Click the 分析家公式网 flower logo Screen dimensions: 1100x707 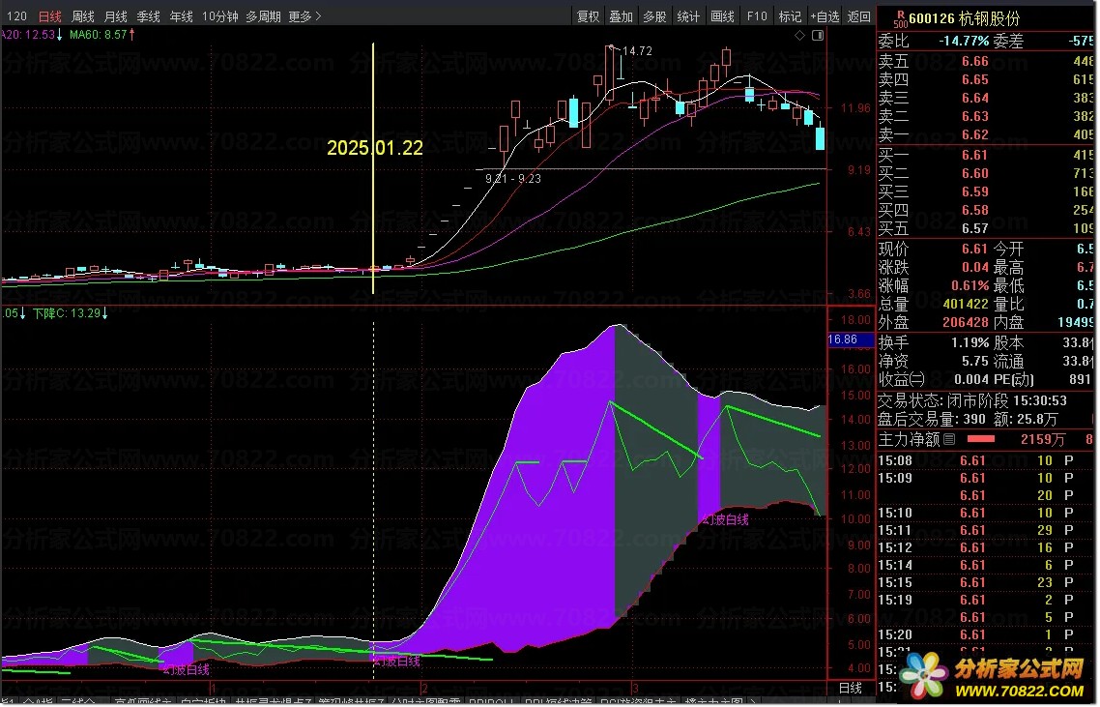(x=924, y=674)
